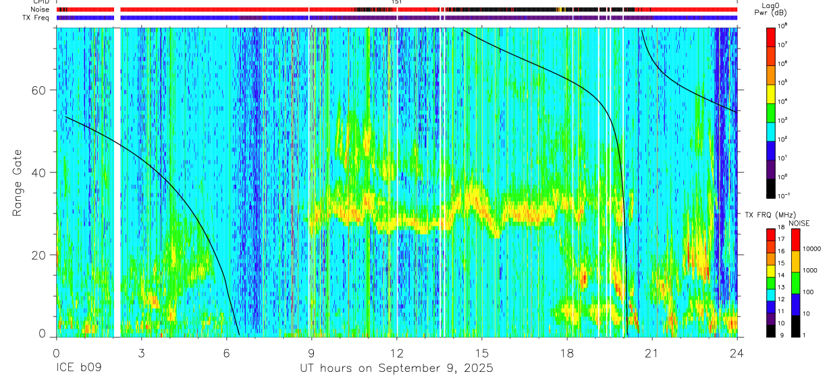Click the black curve descending to the axis near 6 UT hours

[x=188, y=203]
